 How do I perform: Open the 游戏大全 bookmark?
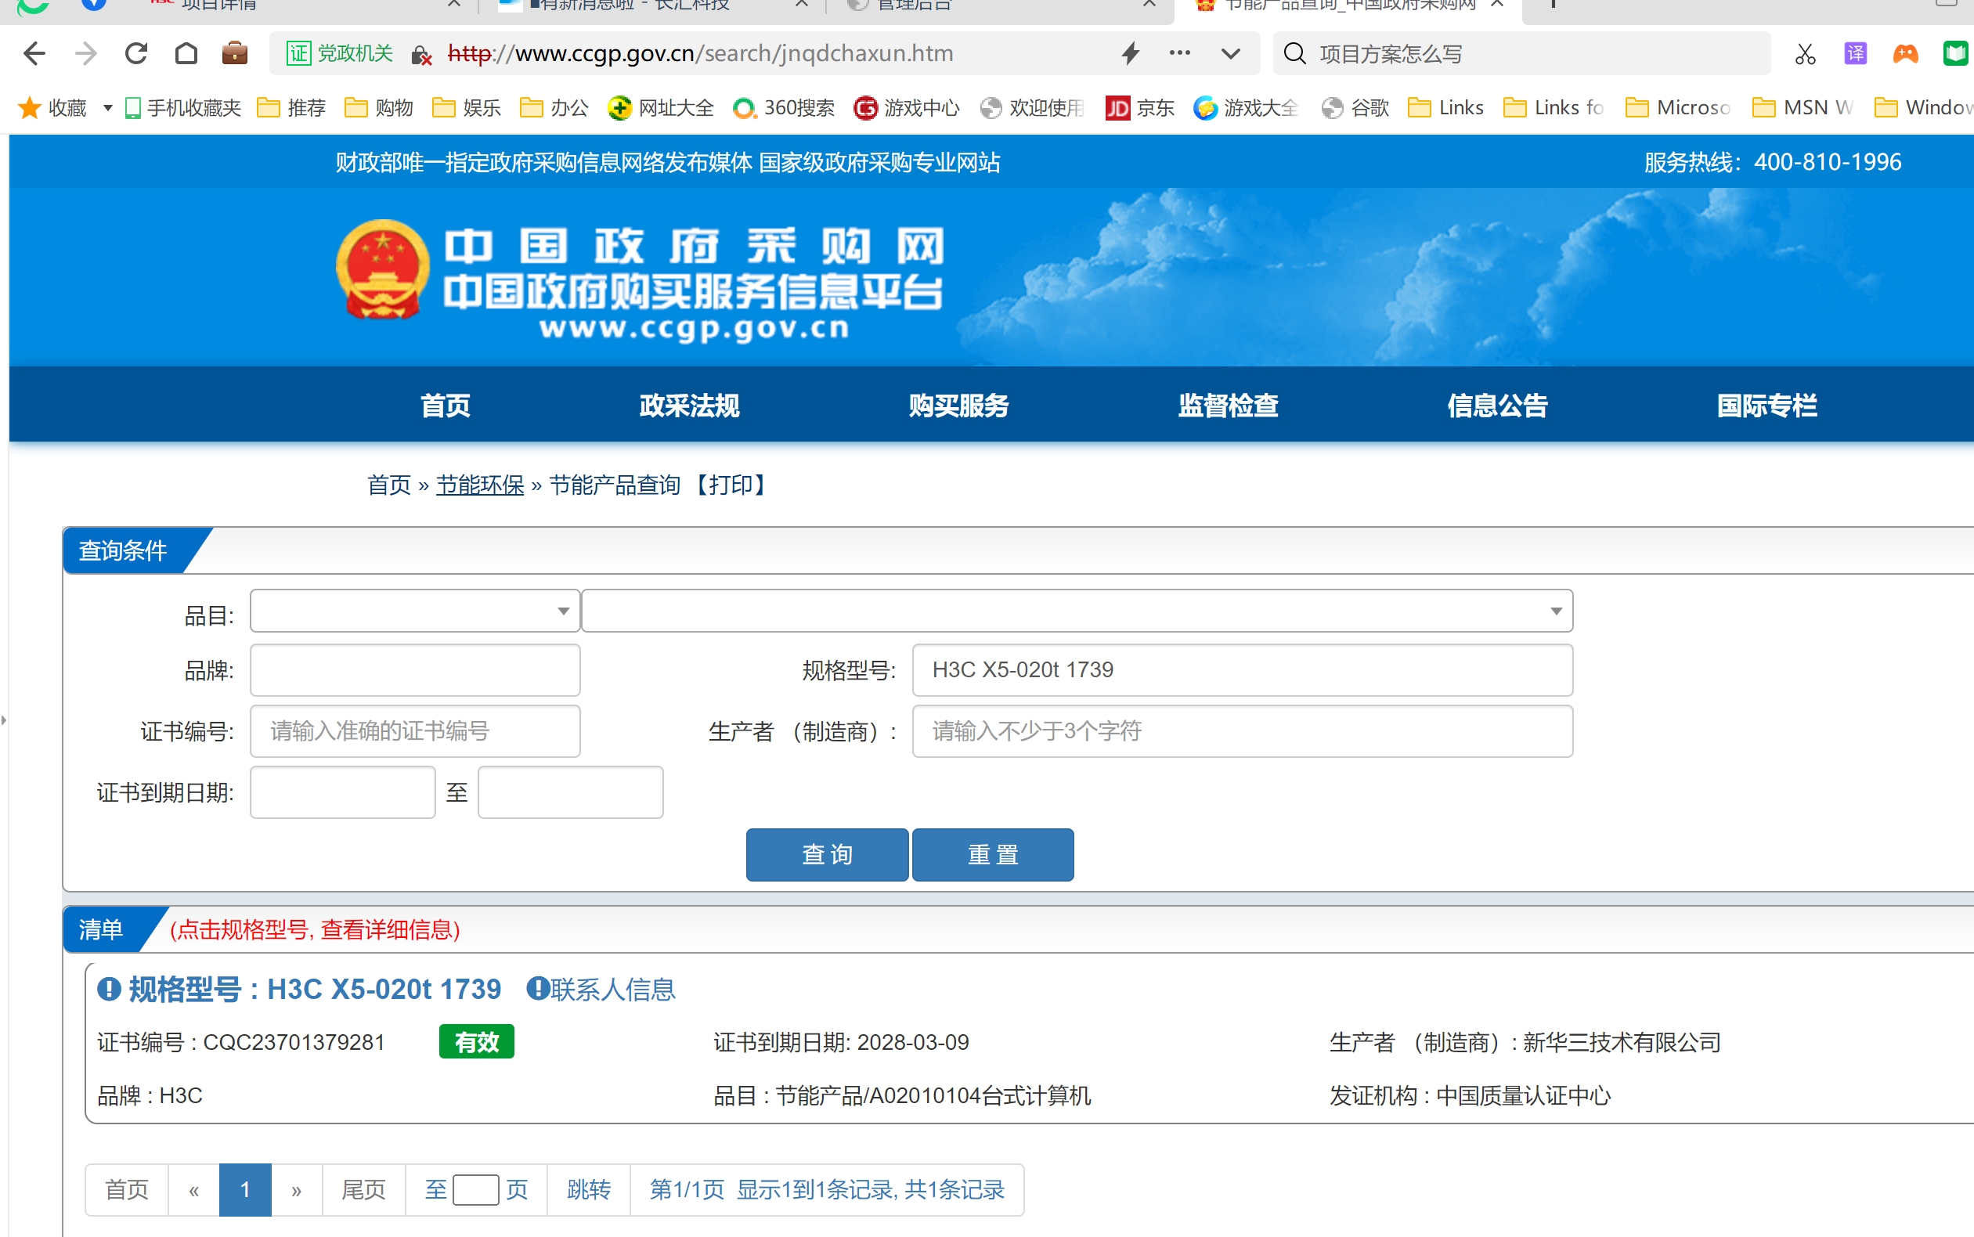pyautogui.click(x=1246, y=108)
